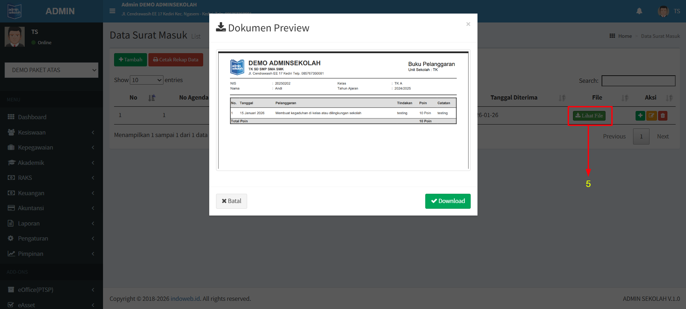Open the Dashboard menu item
The image size is (686, 309).
click(32, 117)
